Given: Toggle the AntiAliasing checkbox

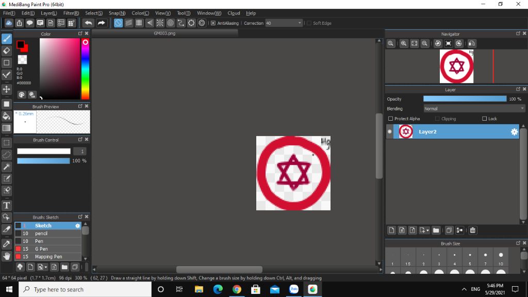Looking at the screenshot, I should click(213, 23).
